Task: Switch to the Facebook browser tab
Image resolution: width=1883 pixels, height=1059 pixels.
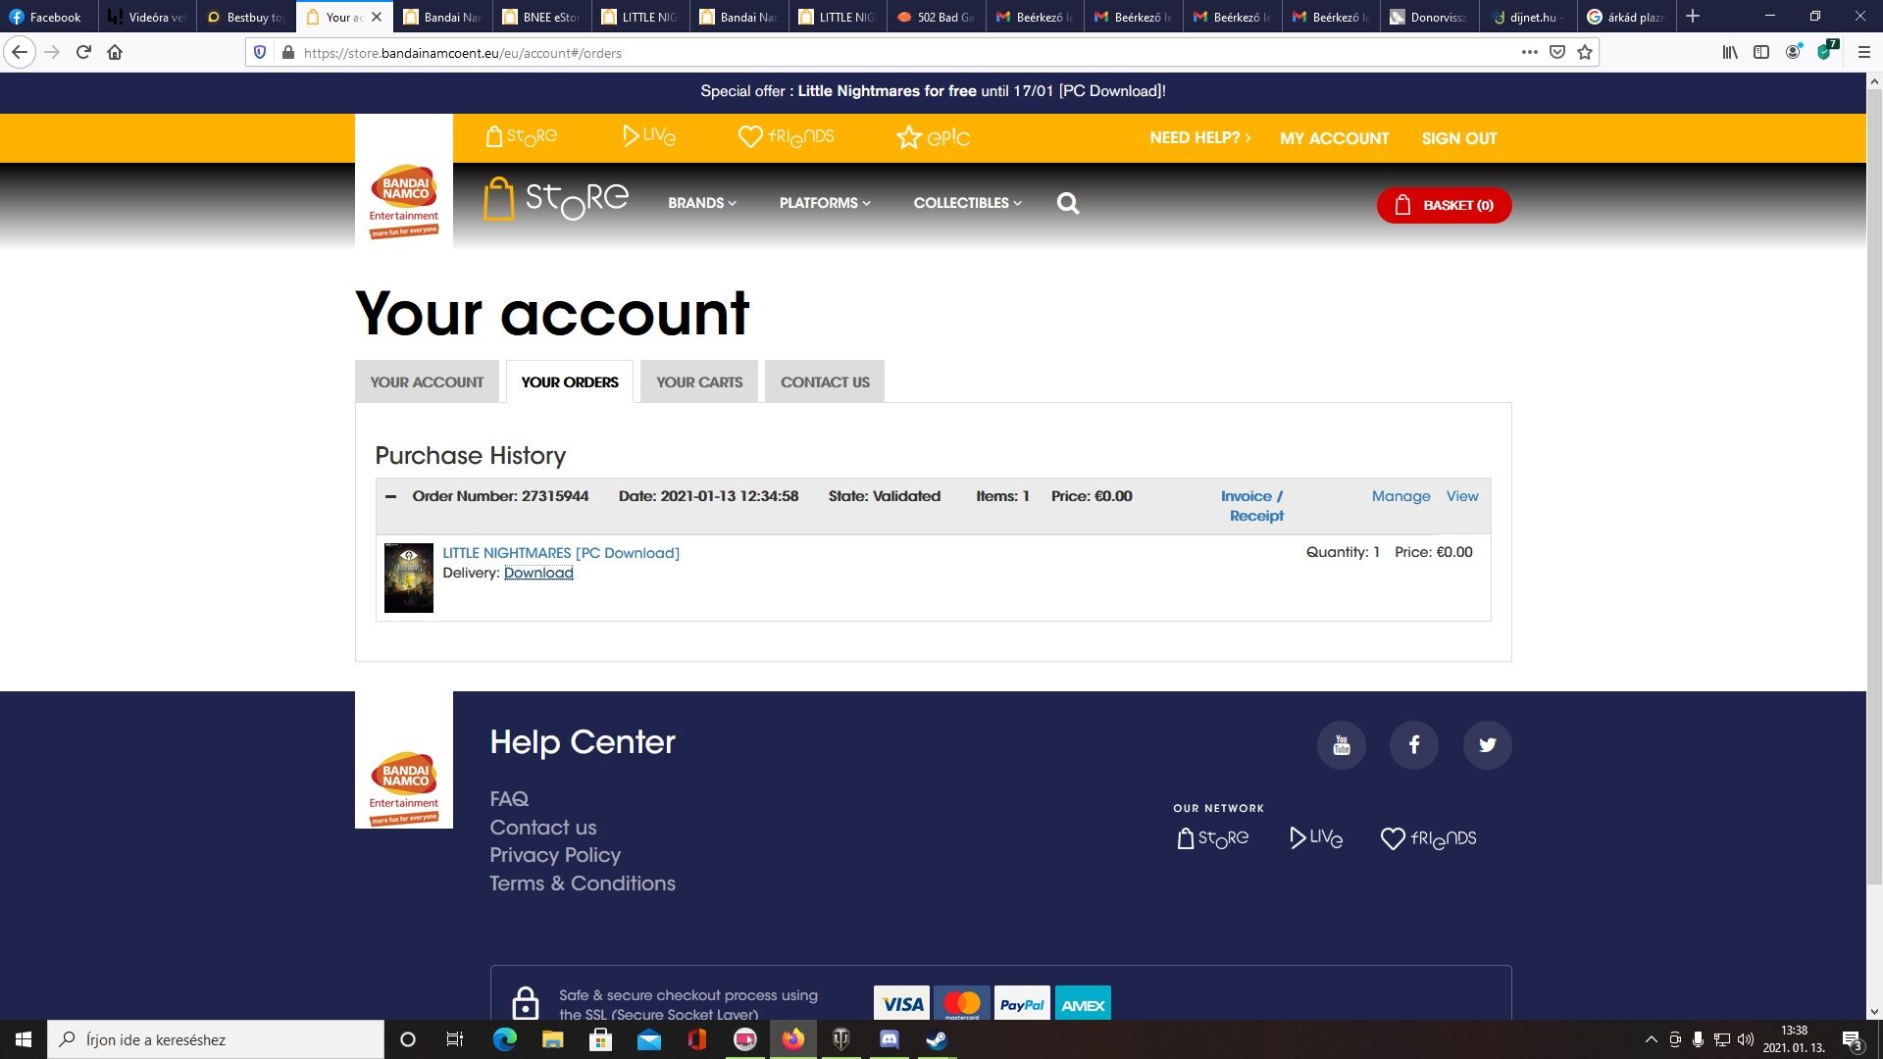Action: [x=47, y=17]
